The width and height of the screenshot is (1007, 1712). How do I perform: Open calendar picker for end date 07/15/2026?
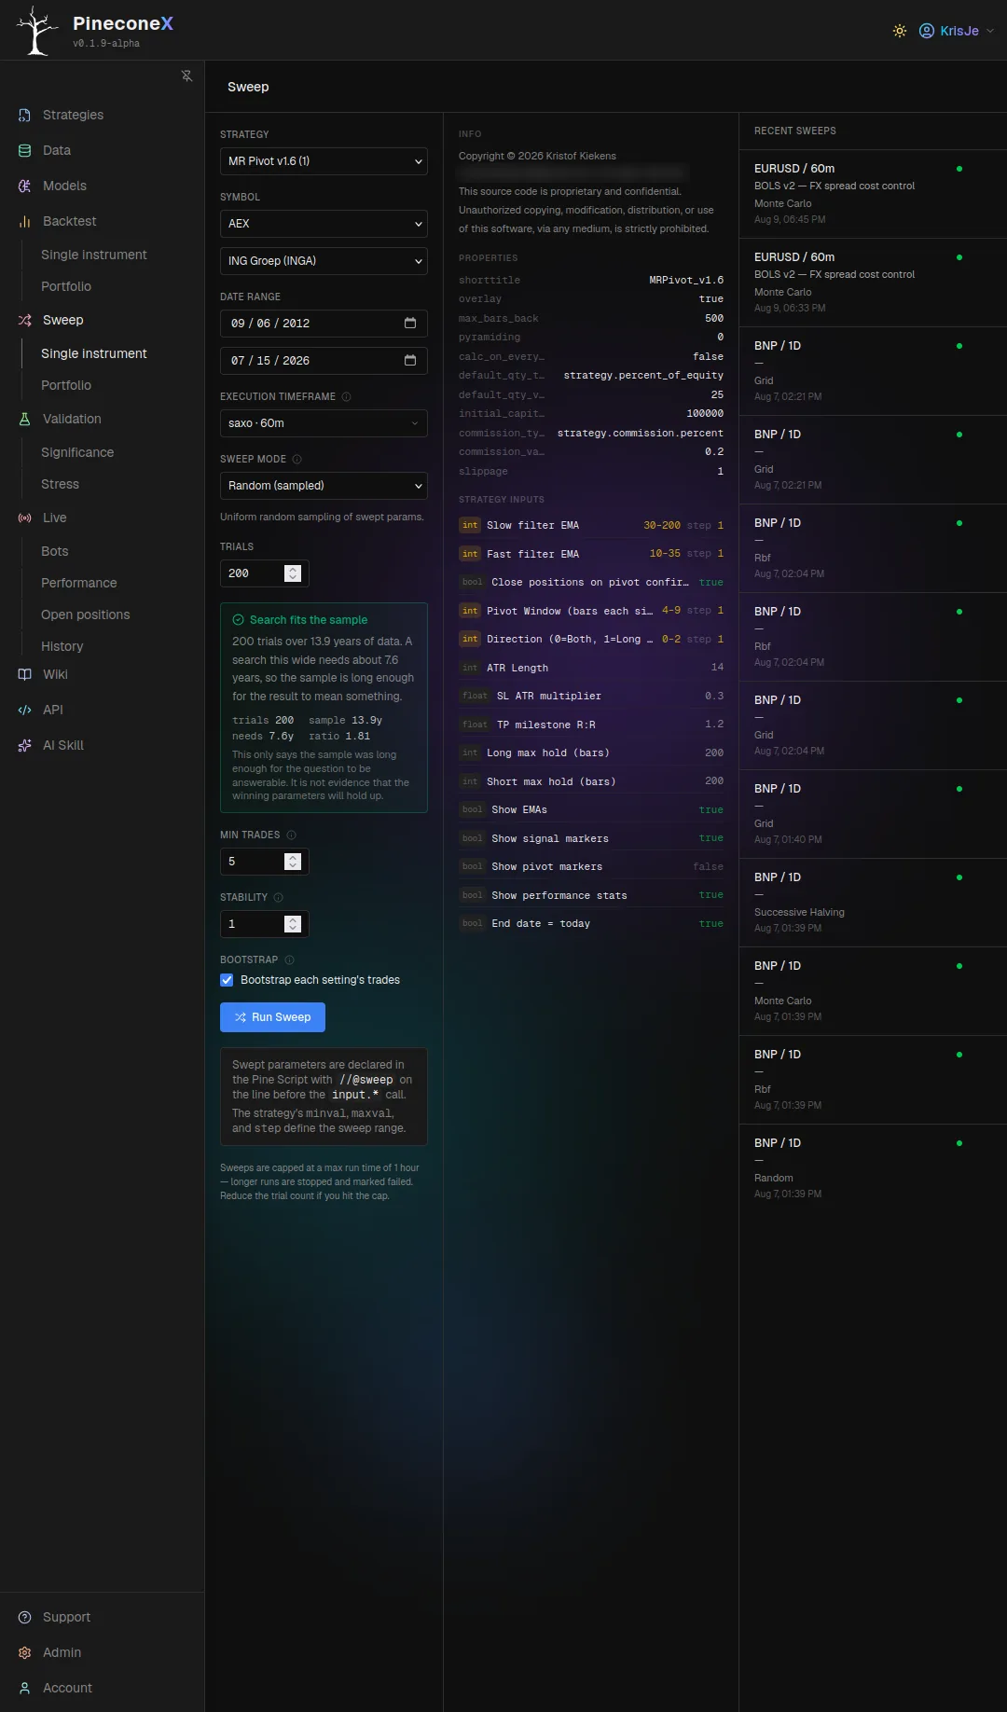click(409, 361)
